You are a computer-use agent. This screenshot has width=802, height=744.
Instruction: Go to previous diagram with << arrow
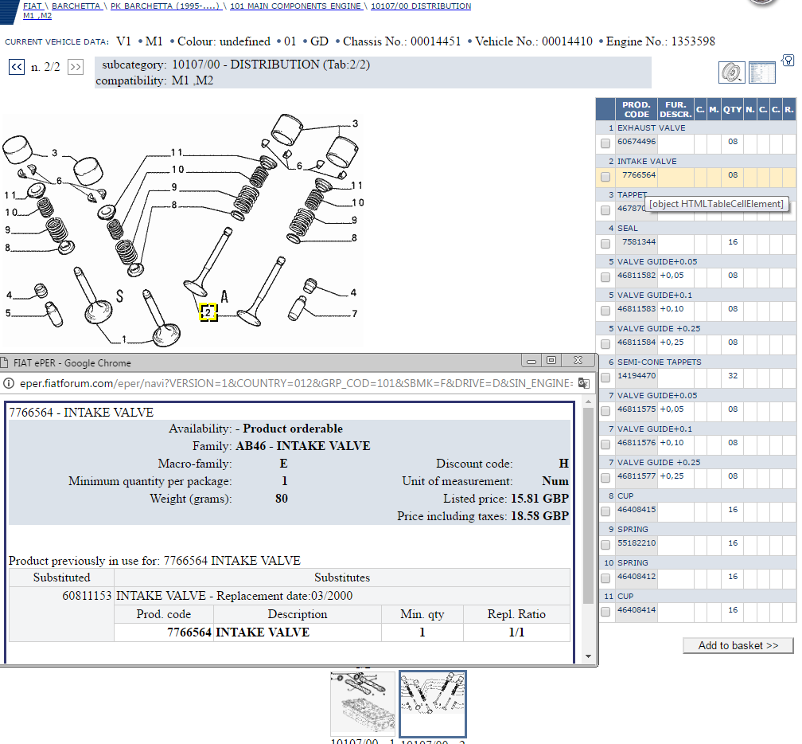point(17,67)
